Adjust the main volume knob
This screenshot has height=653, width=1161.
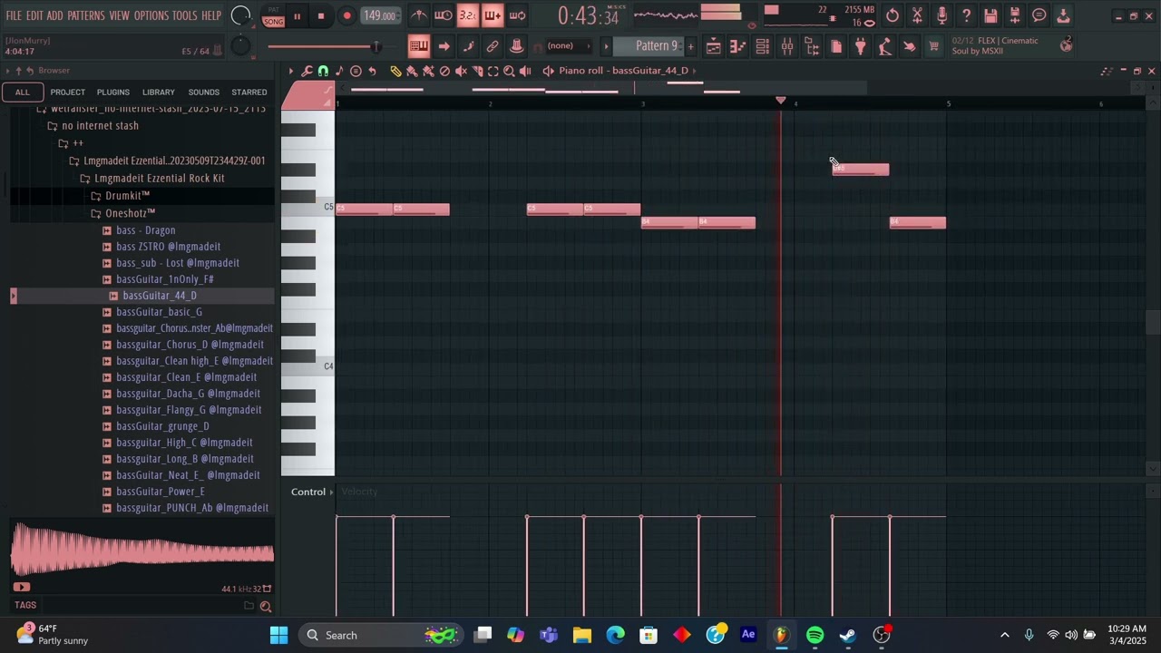point(240,15)
